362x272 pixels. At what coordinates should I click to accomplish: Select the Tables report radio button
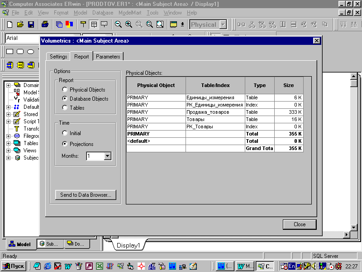tap(65, 107)
